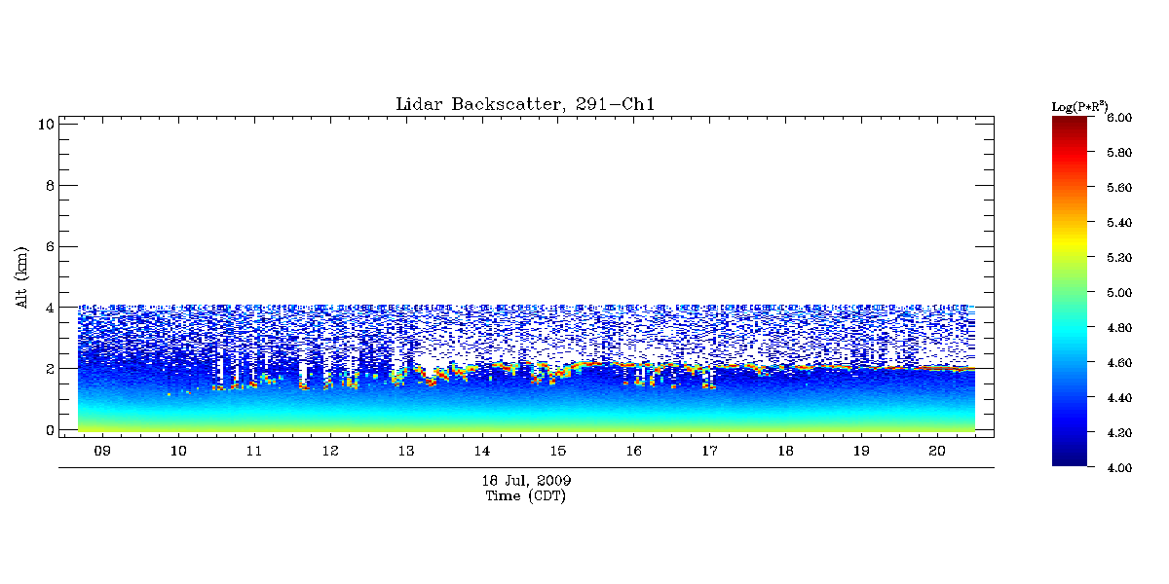Click the colorbar value 4.40
Viewport: 1169px width, 584px height.
coord(1118,398)
